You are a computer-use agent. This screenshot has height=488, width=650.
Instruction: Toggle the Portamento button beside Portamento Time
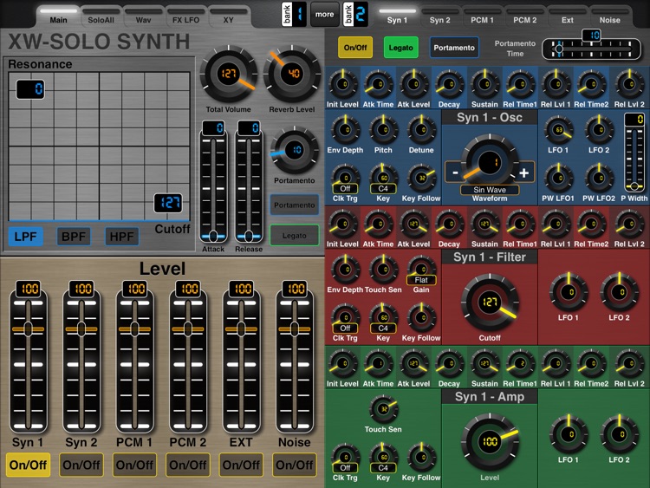click(x=454, y=48)
